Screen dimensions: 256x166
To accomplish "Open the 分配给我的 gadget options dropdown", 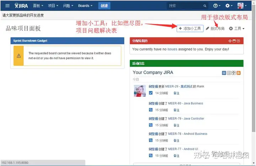I will click(x=238, y=41).
